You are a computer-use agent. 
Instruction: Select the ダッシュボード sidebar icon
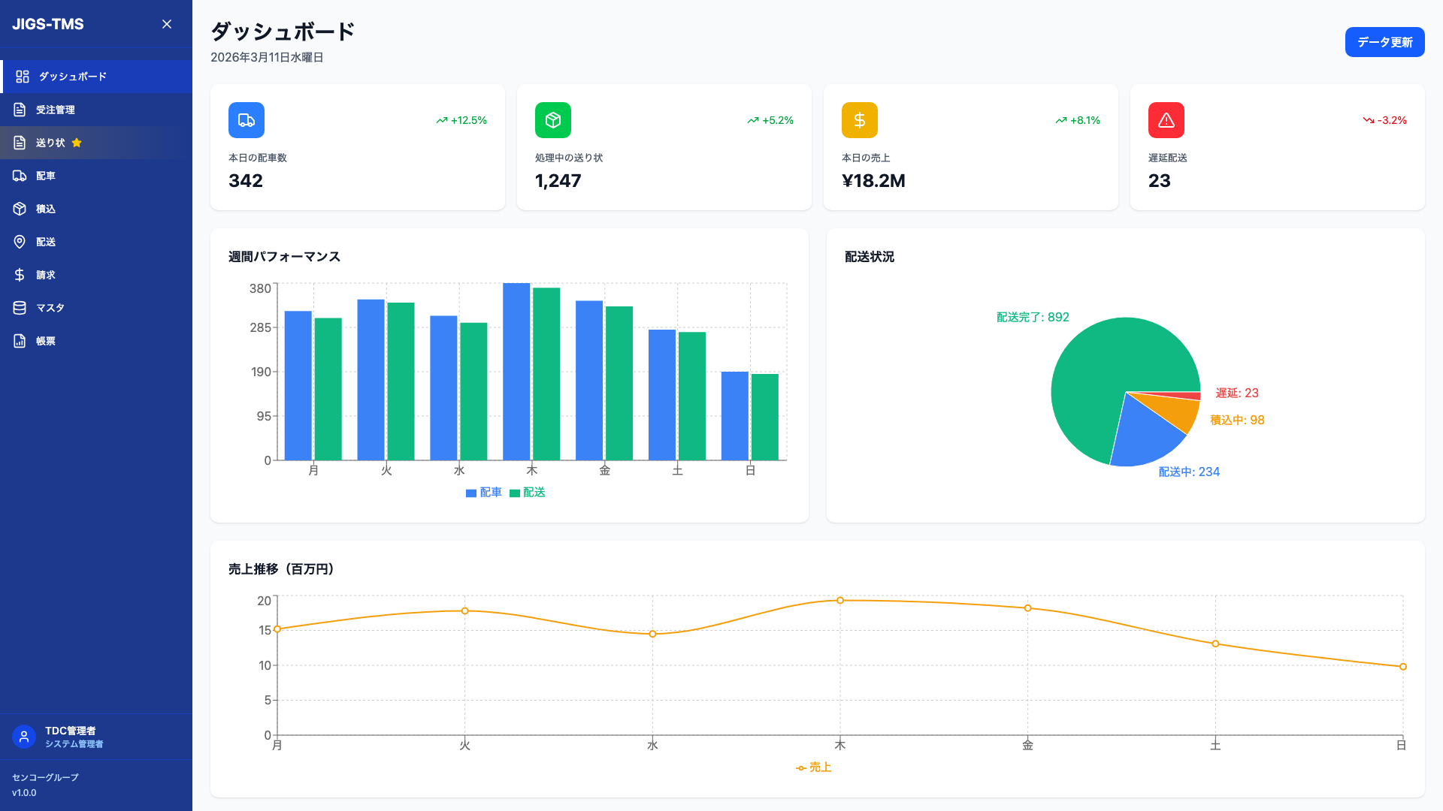point(21,76)
